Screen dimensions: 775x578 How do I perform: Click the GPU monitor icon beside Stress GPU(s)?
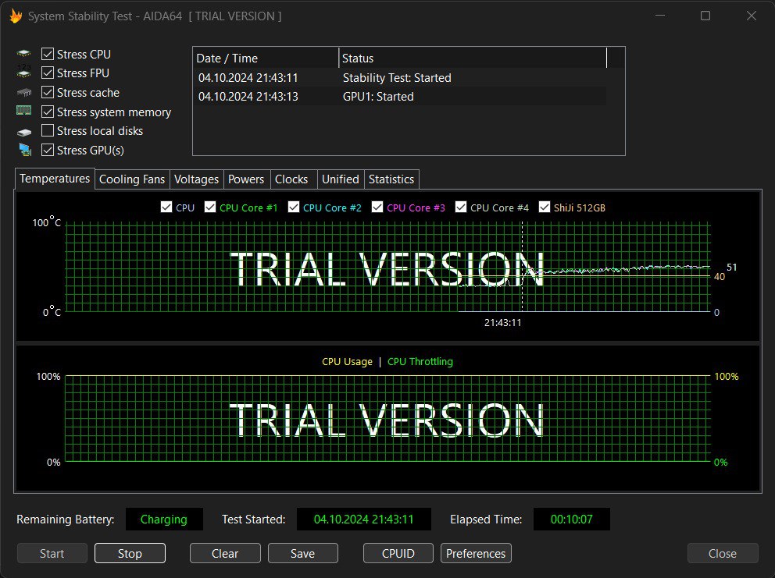click(x=25, y=150)
